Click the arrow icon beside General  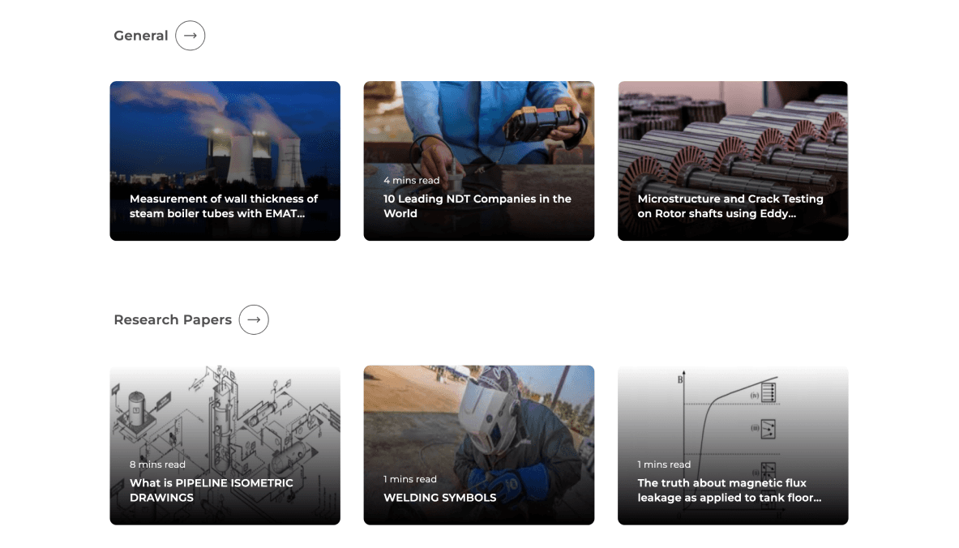(191, 36)
